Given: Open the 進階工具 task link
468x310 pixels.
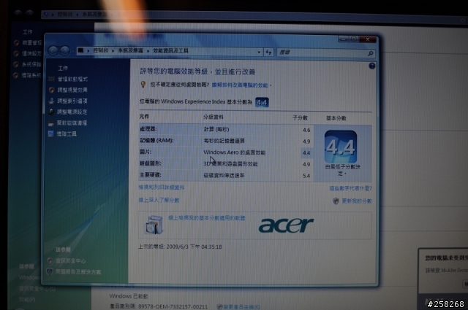Looking at the screenshot, I should point(67,134).
